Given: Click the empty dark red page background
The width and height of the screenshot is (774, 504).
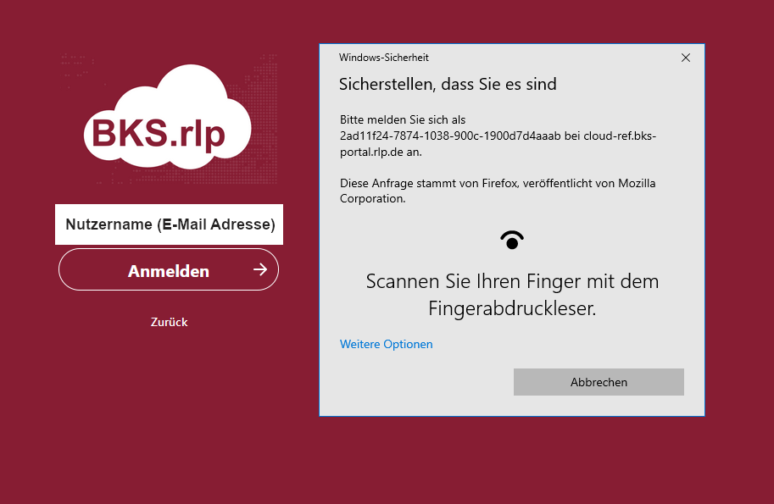Looking at the screenshot, I should point(170,424).
